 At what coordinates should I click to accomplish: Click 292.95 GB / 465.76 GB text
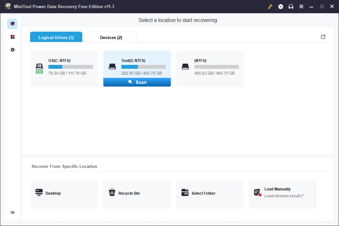[141, 73]
